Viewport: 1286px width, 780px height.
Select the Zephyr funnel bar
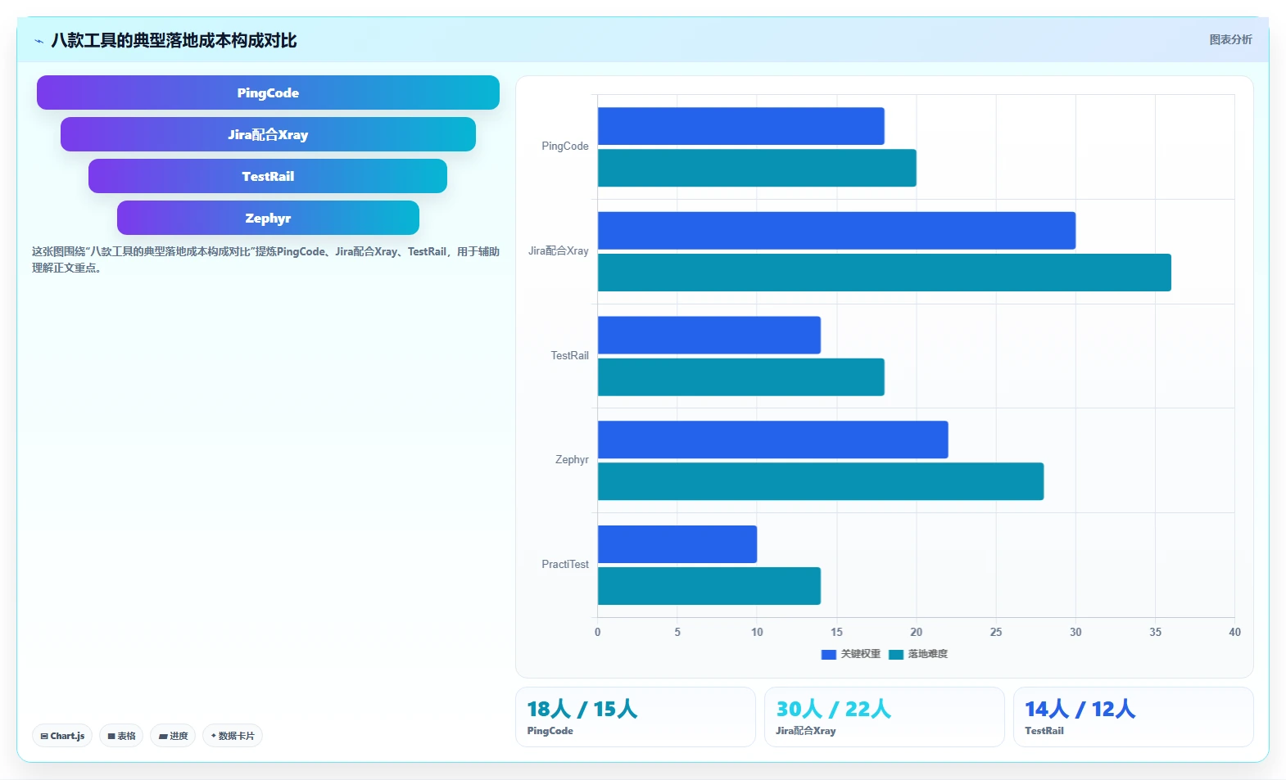(268, 218)
